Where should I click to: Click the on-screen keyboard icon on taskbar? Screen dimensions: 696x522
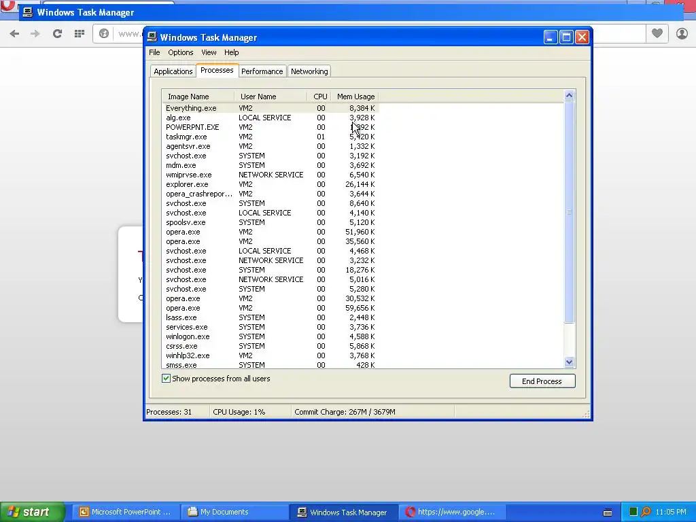[608, 512]
